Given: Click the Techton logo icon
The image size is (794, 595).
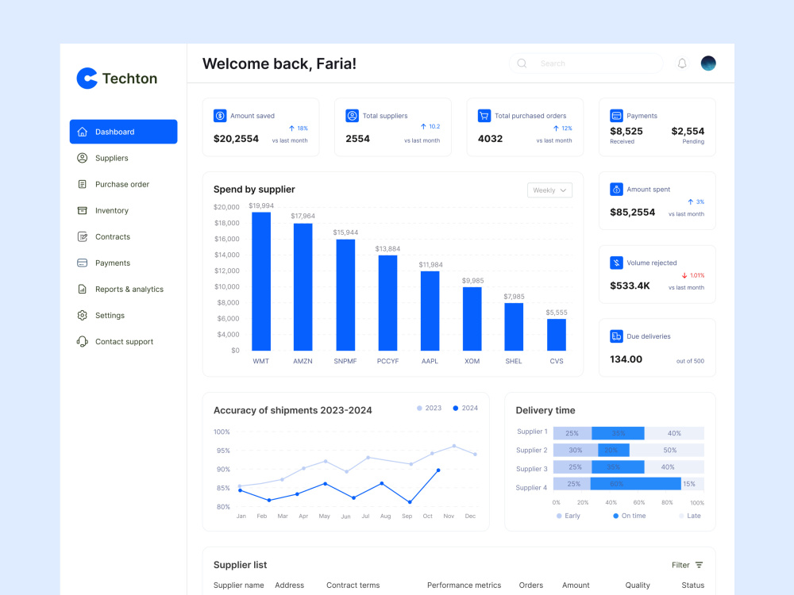Looking at the screenshot, I should 87,79.
